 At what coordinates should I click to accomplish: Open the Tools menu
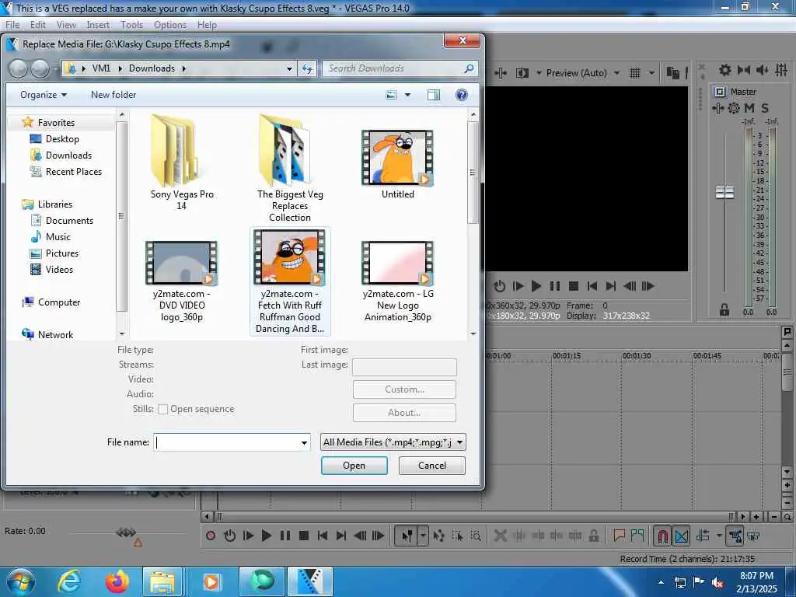click(x=132, y=25)
